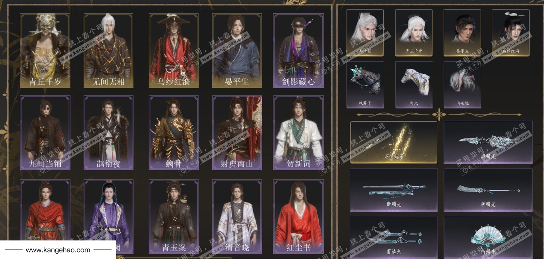This screenshot has height=259, width=544.
Task: Open the 无间无相 outfit card
Action: [108, 51]
